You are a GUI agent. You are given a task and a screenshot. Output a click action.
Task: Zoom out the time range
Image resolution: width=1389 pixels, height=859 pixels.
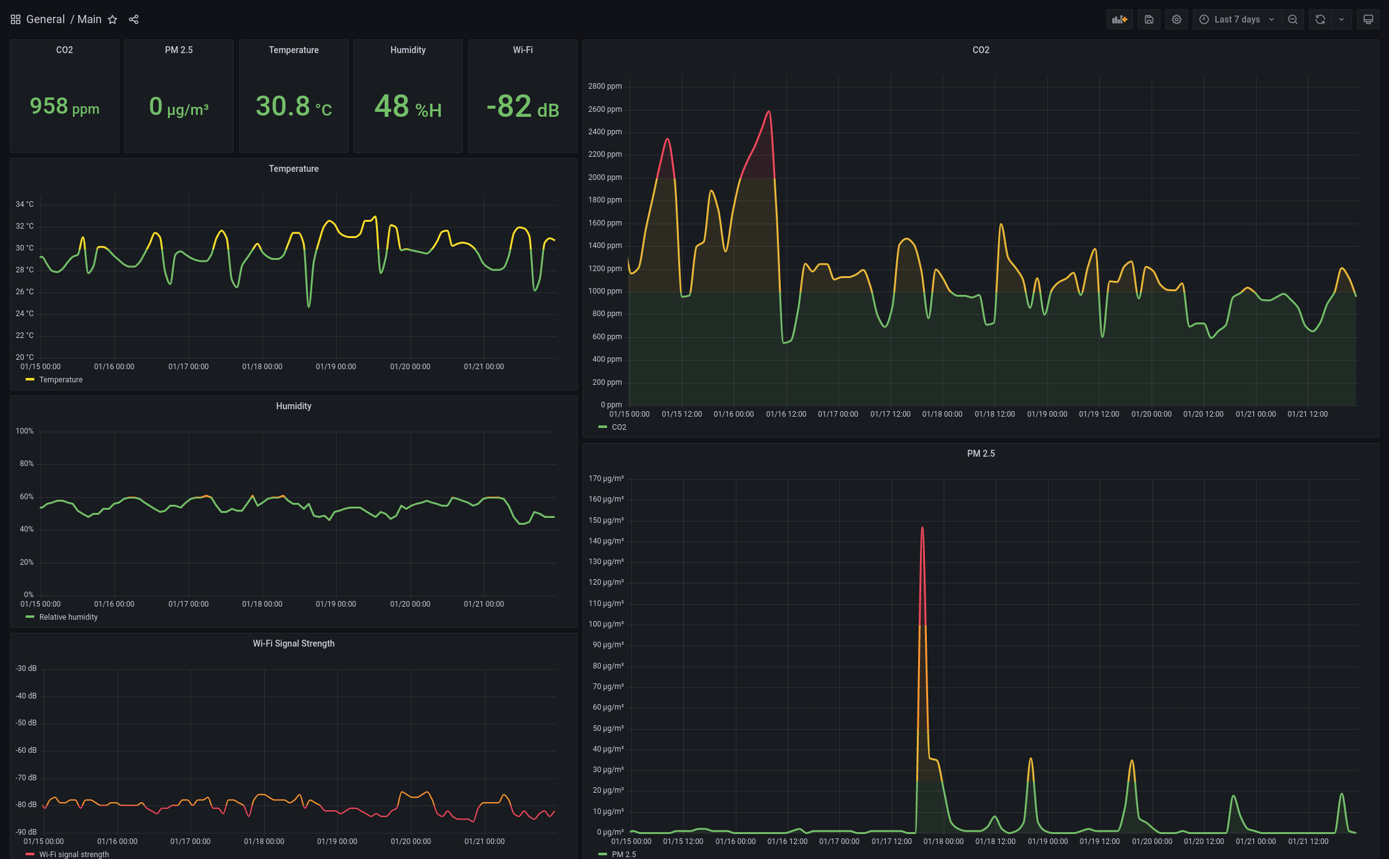click(1293, 19)
